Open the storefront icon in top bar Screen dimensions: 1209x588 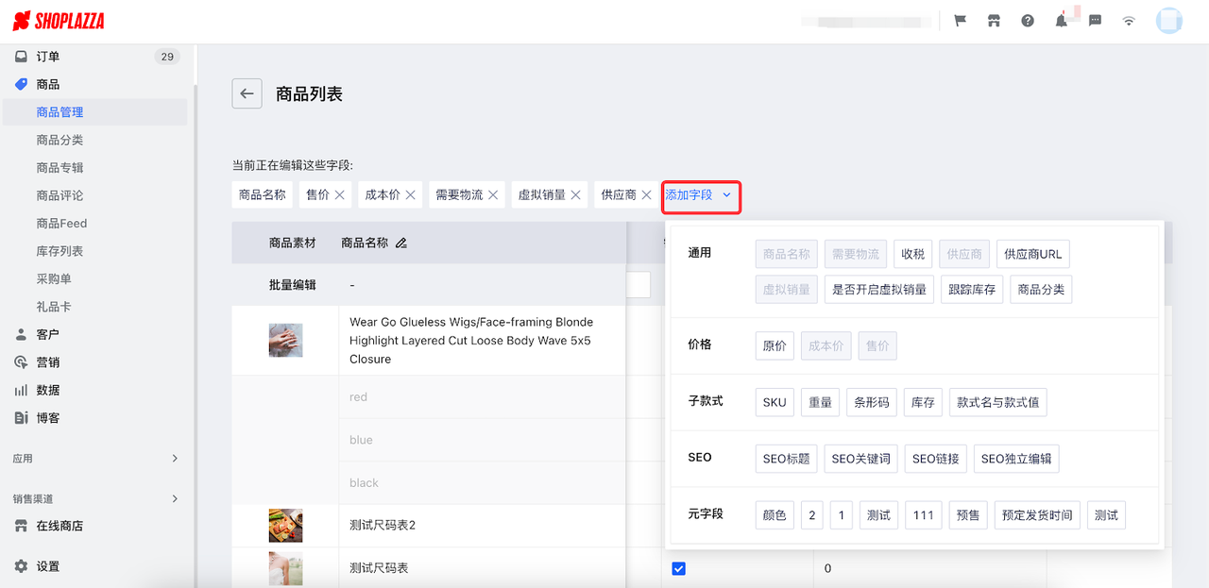[x=994, y=20]
